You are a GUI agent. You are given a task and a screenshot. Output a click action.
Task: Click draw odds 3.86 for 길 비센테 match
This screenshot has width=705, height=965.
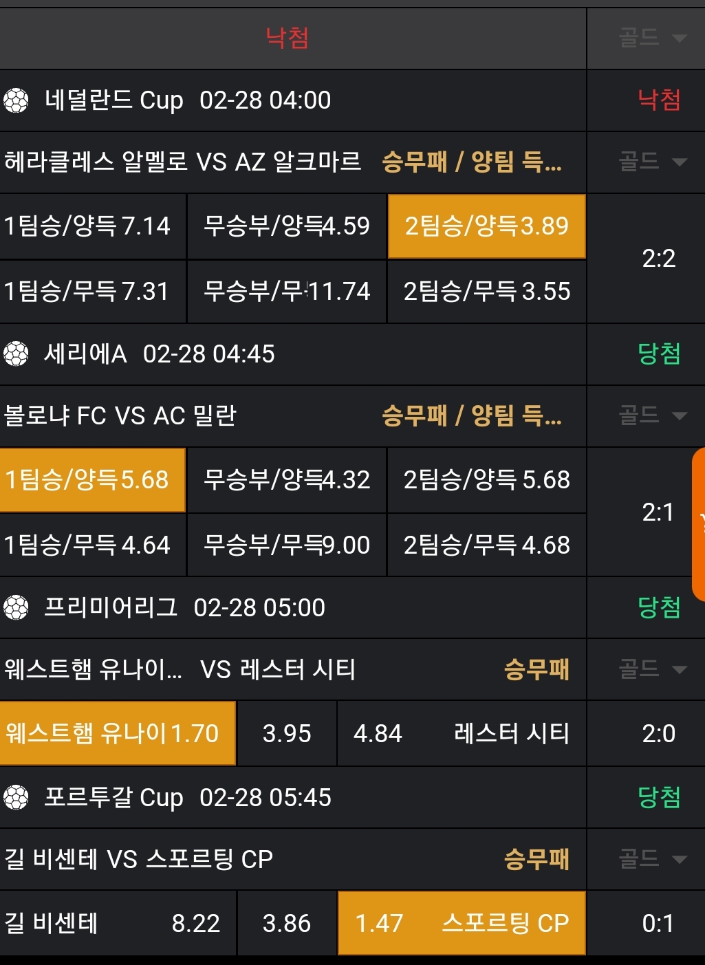(287, 923)
